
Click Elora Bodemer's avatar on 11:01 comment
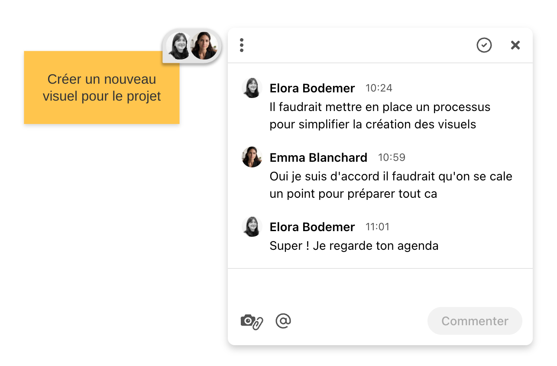coord(252,226)
